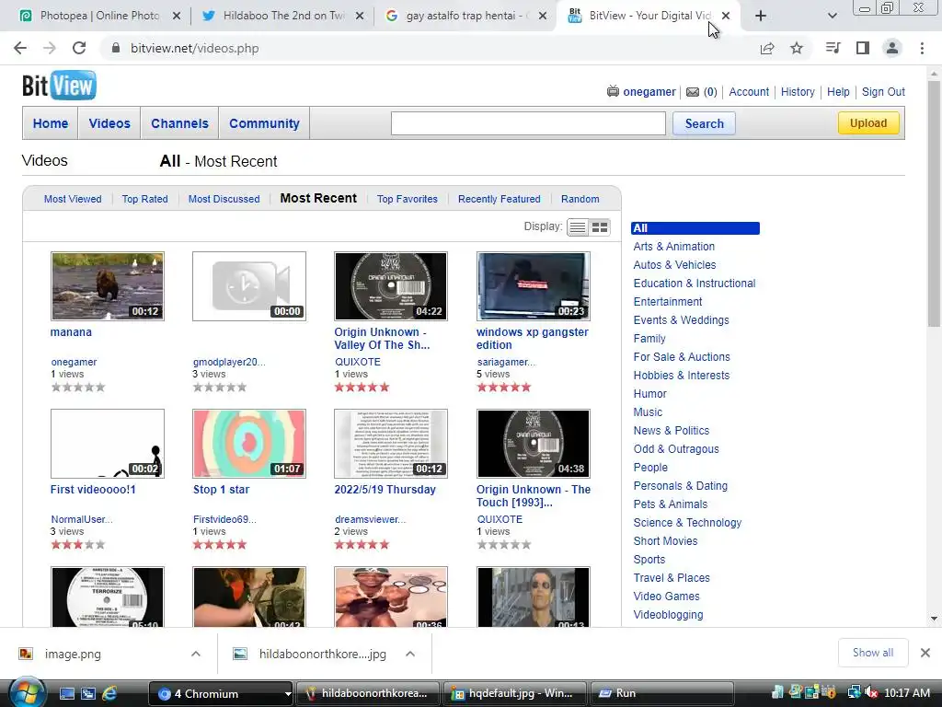Go to Home navigation tab
Image resolution: width=942 pixels, height=707 pixels.
tap(51, 123)
